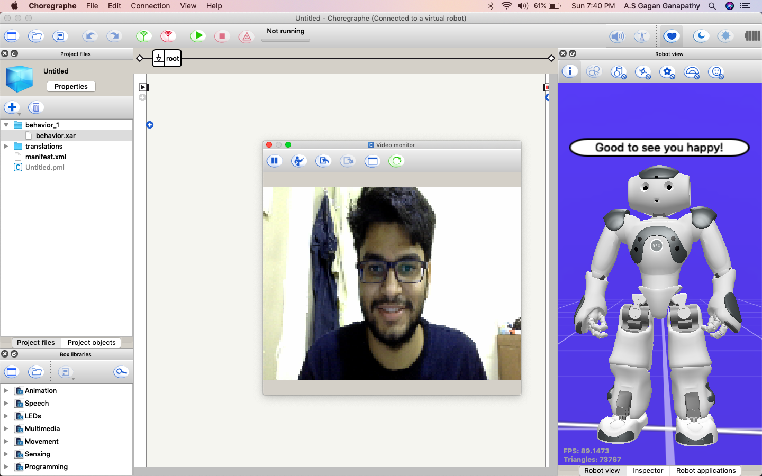Toggle light sources icon in Robot view
The image size is (762, 476).
643,72
